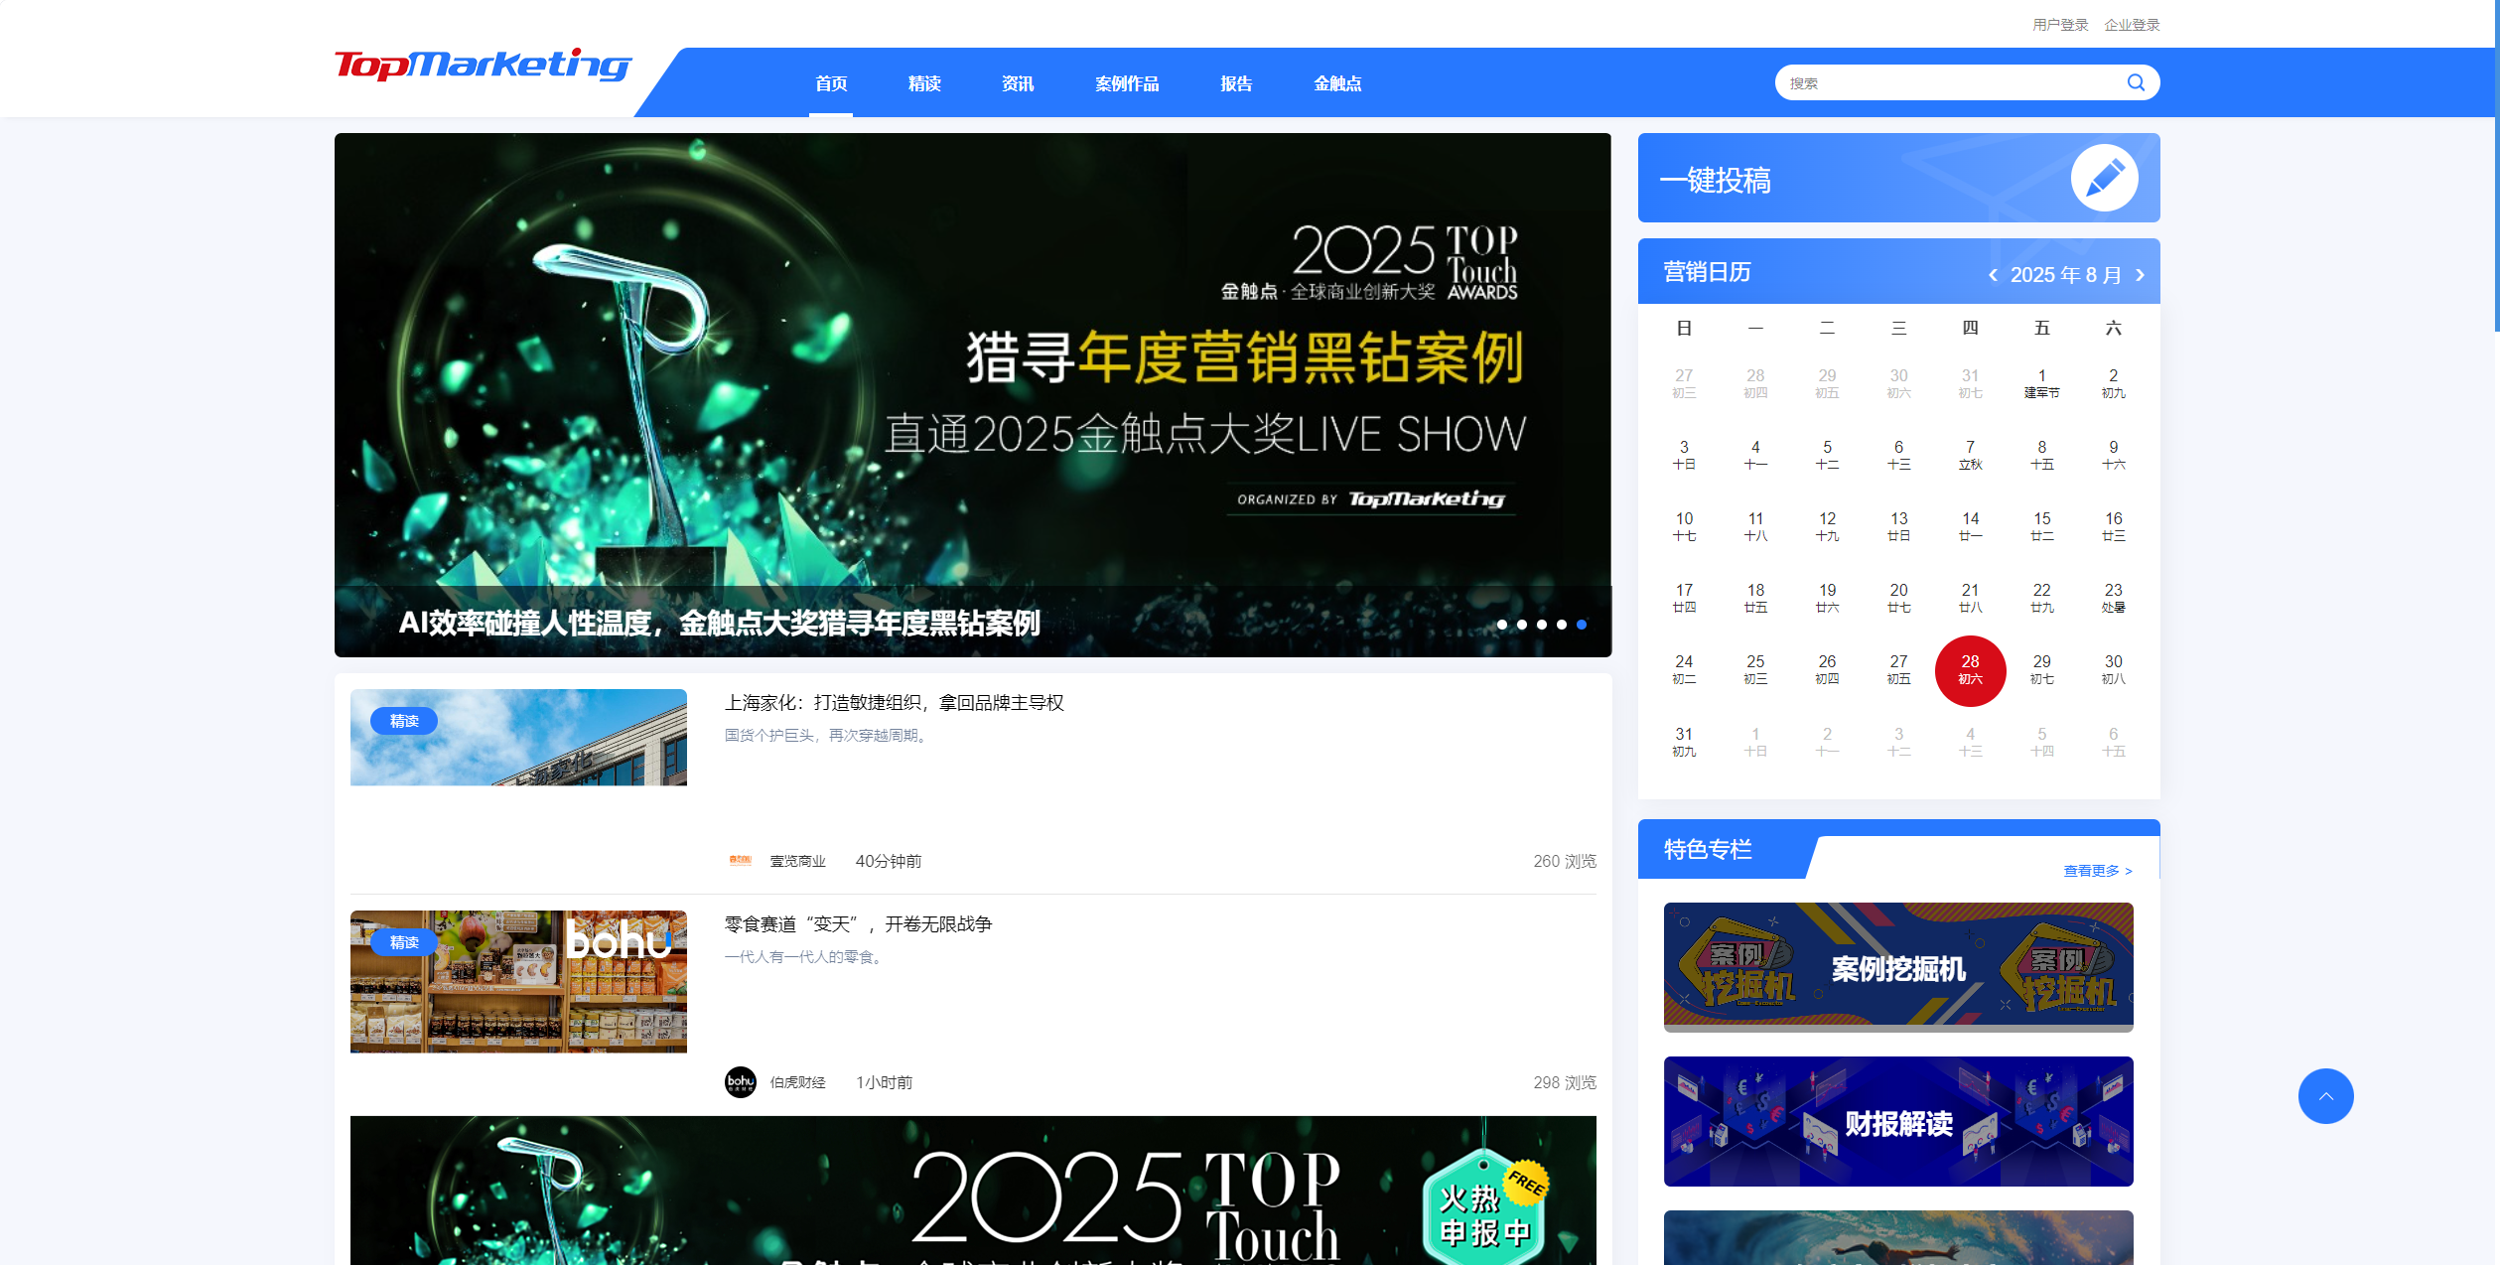Click the 精读 badge on the Shanghai Jahwa article
This screenshot has width=2500, height=1265.
(404, 721)
